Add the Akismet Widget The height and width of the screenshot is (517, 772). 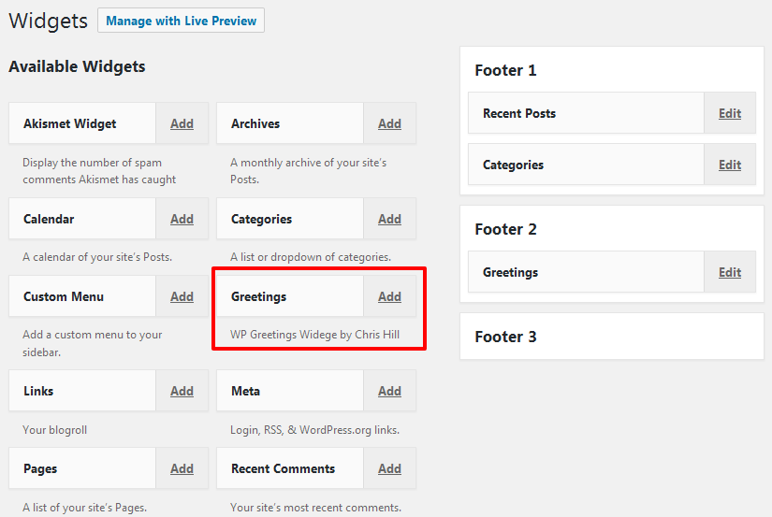pyautogui.click(x=182, y=123)
